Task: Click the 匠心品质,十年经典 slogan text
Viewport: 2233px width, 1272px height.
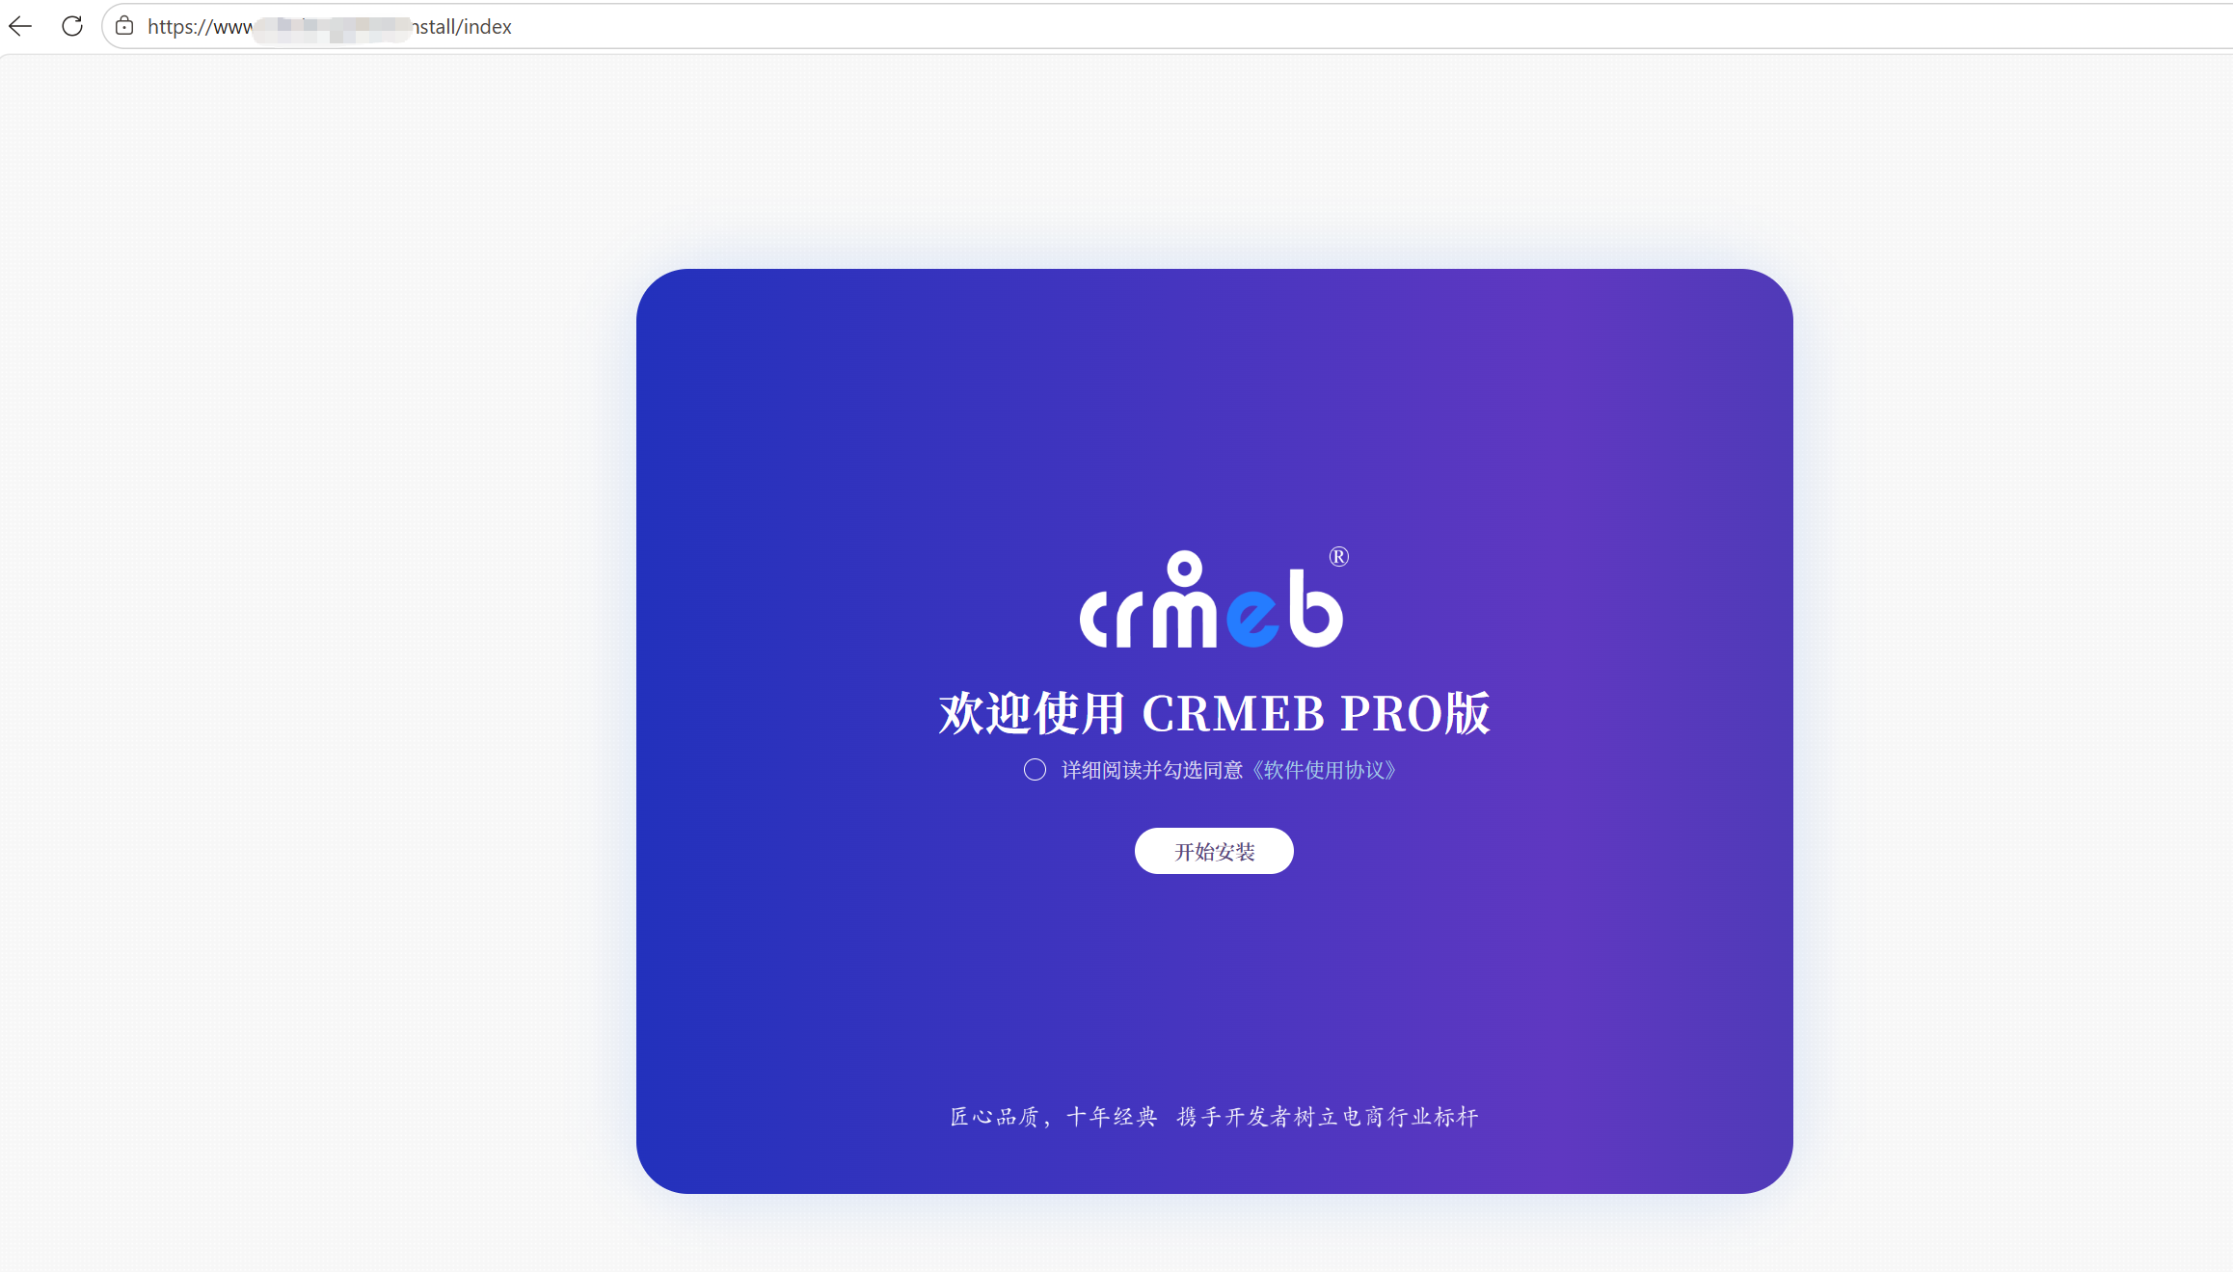Action: pos(1054,1117)
